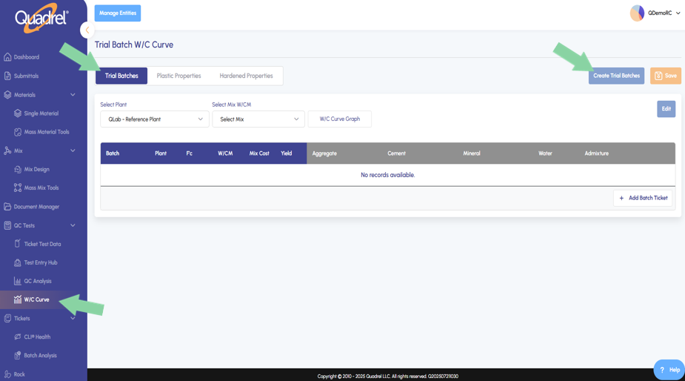Select the Mix section icon
The width and height of the screenshot is (685, 381).
pyautogui.click(x=7, y=150)
